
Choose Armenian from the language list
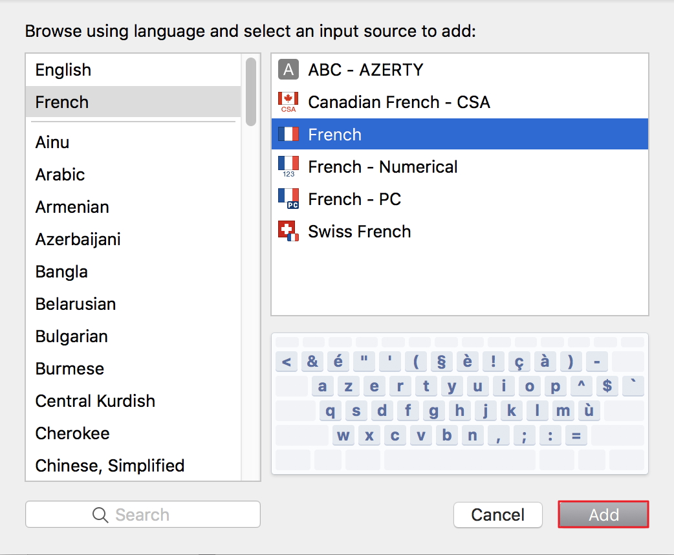point(72,207)
